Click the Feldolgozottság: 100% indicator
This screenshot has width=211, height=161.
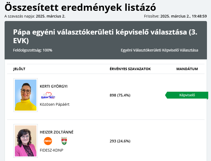pos(33,50)
